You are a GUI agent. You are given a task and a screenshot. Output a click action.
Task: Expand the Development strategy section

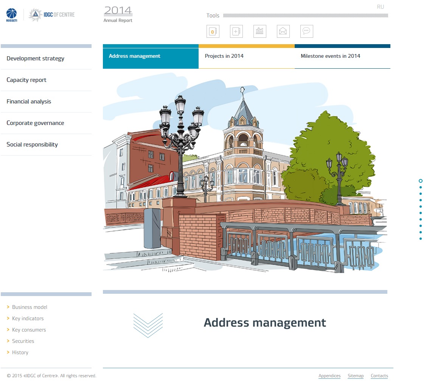coord(36,59)
